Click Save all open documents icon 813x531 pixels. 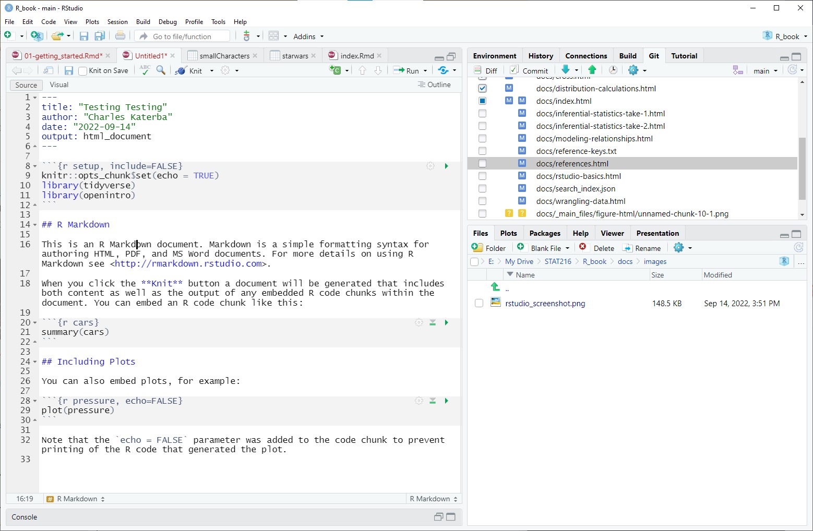click(100, 36)
